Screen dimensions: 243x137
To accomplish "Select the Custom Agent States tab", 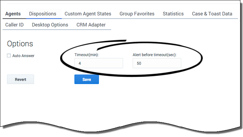I will tap(88, 14).
